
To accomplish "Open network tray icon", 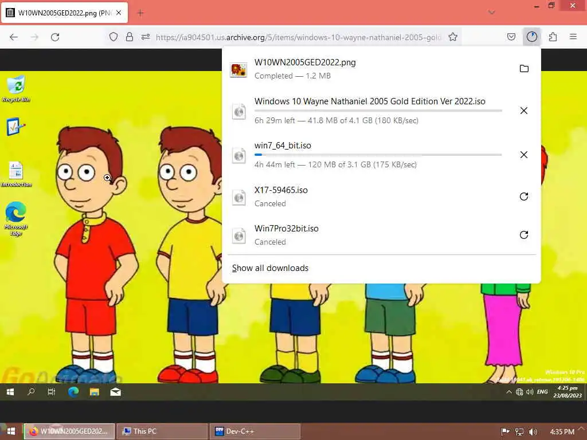I will [519, 431].
